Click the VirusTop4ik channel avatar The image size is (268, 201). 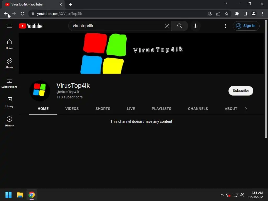pyautogui.click(x=40, y=91)
